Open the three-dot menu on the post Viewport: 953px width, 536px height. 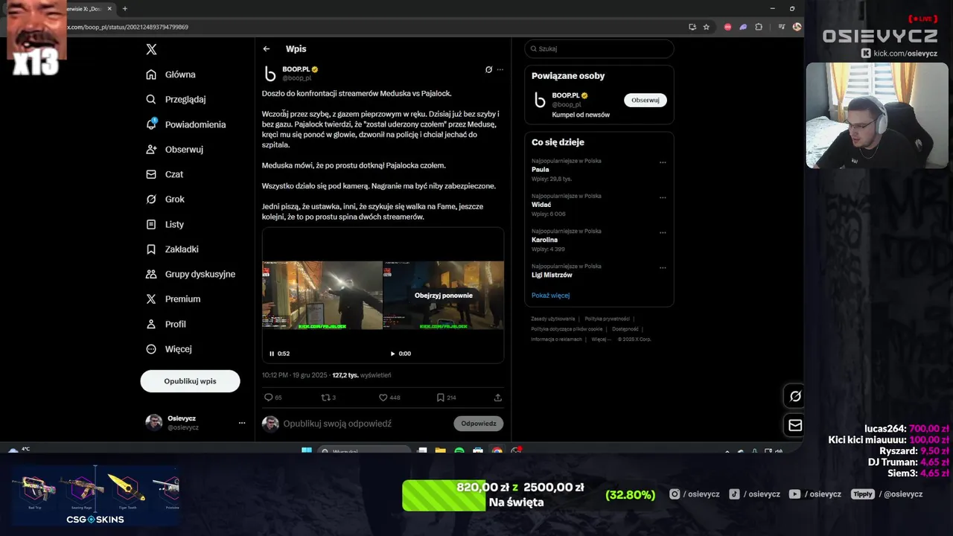click(500, 69)
